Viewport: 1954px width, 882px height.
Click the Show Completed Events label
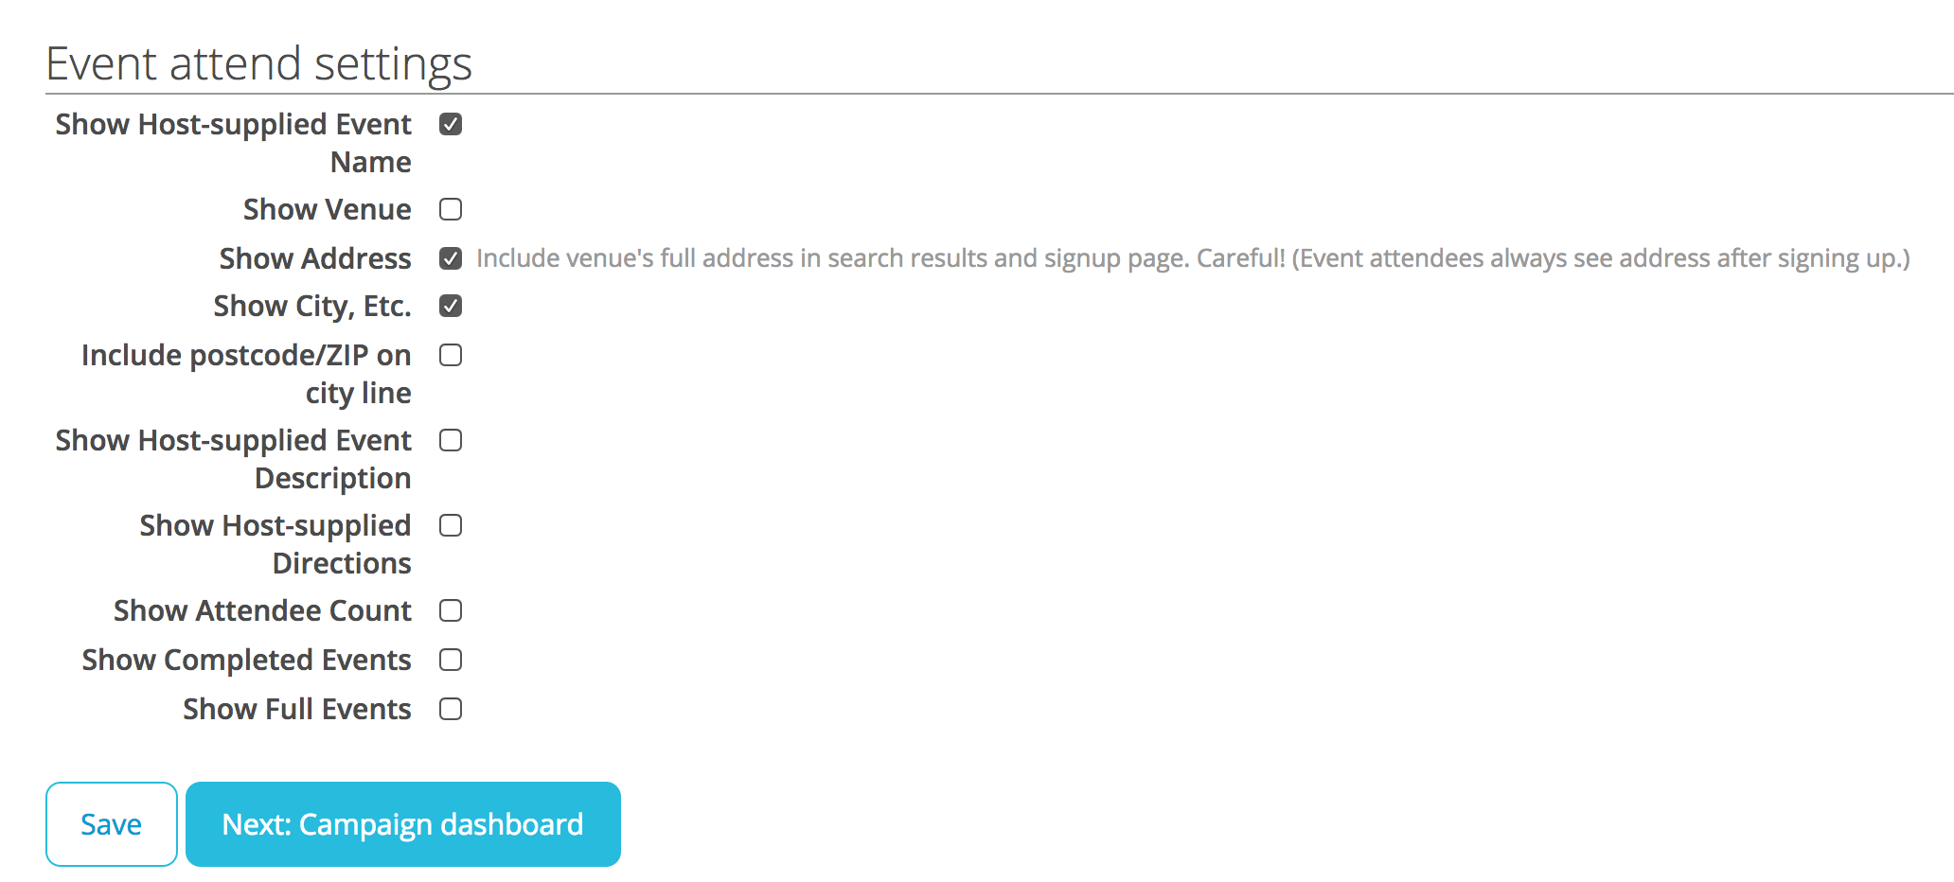click(x=245, y=660)
